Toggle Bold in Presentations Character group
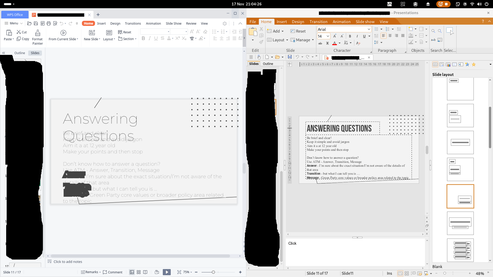Screen dimensions: 493x277 point(350,36)
